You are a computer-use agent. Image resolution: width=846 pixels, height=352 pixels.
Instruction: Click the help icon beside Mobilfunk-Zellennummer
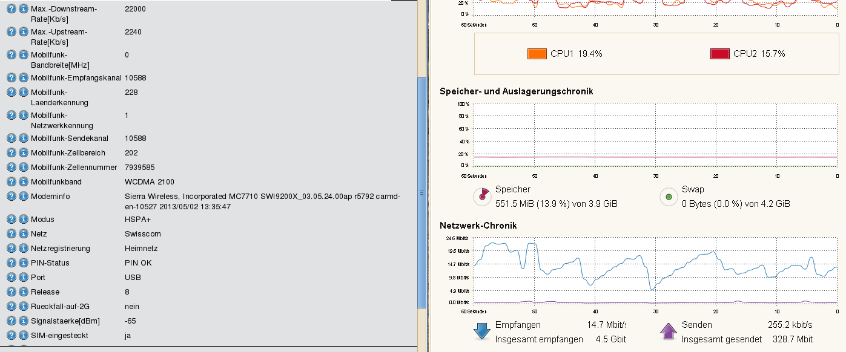coord(12,167)
